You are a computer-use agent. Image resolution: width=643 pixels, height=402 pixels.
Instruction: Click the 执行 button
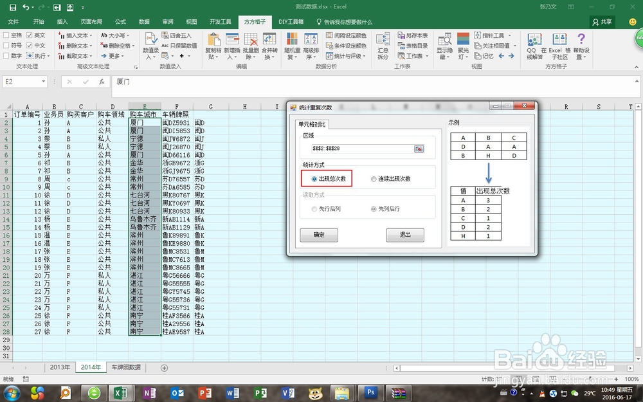pos(38,56)
